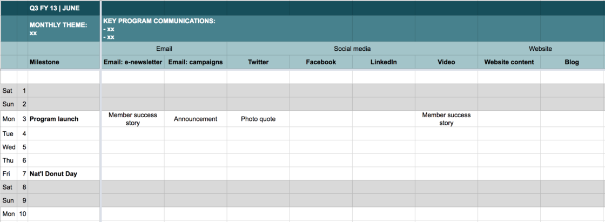Select the 'Sat' cell for day 8
The image size is (605, 222).
(x=9, y=187)
